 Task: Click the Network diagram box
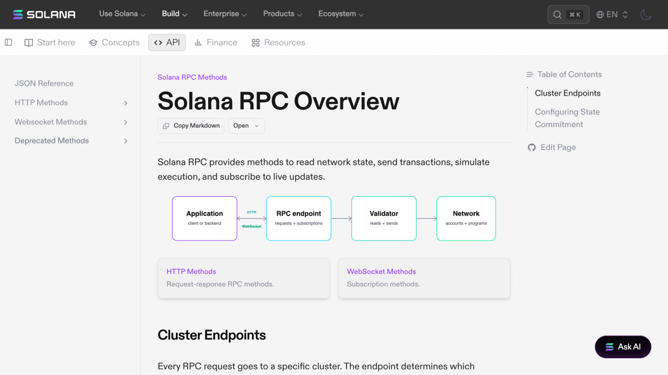466,218
